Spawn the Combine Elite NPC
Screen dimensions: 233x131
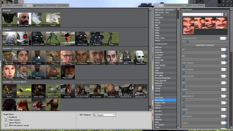pos(24,39)
